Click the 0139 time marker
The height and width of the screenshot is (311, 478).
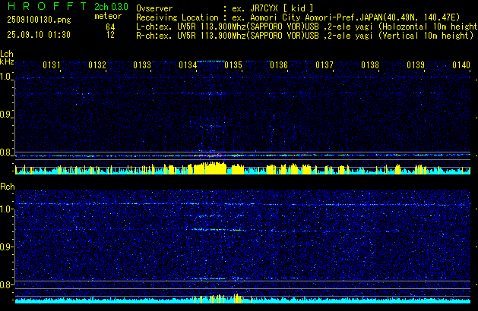416,65
